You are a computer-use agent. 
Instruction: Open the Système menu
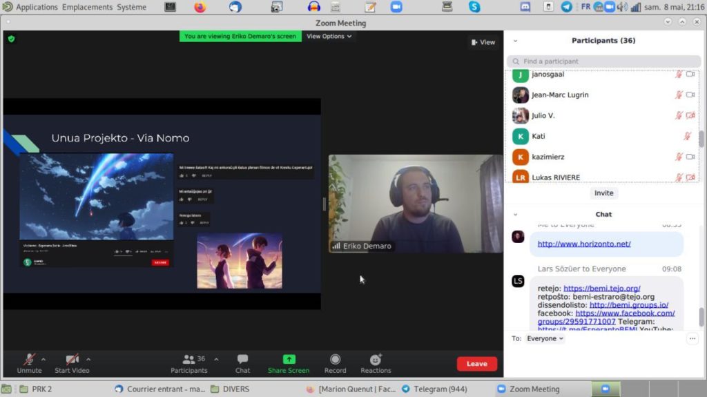[x=131, y=7]
